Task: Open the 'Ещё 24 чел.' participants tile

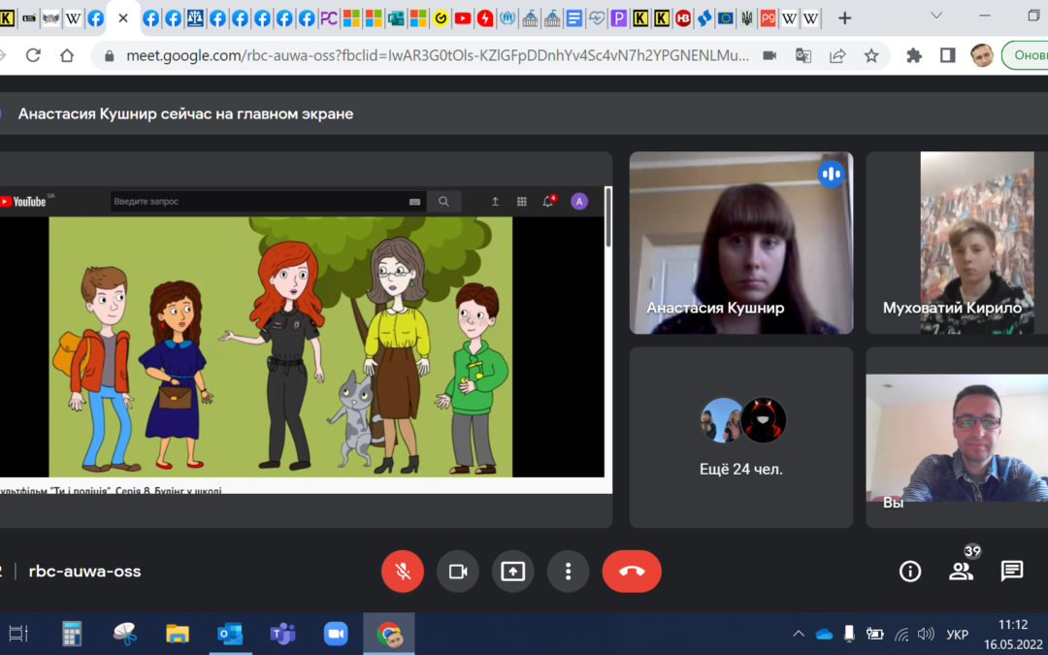Action: click(741, 437)
